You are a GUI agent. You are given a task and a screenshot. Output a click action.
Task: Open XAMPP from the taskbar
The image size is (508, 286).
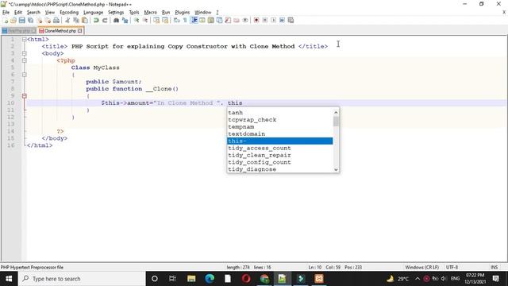point(319,279)
